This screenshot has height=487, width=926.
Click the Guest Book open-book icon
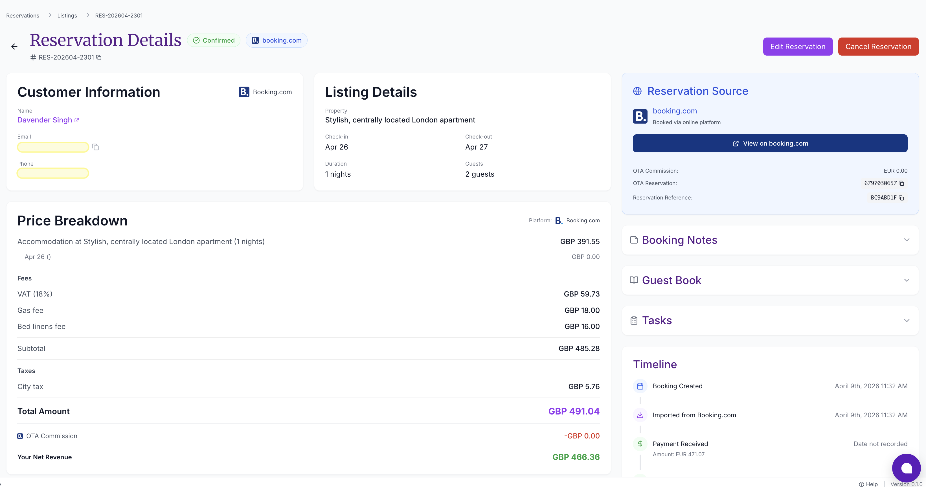tap(634, 280)
